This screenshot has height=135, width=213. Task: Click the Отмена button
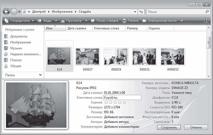tap(196, 127)
